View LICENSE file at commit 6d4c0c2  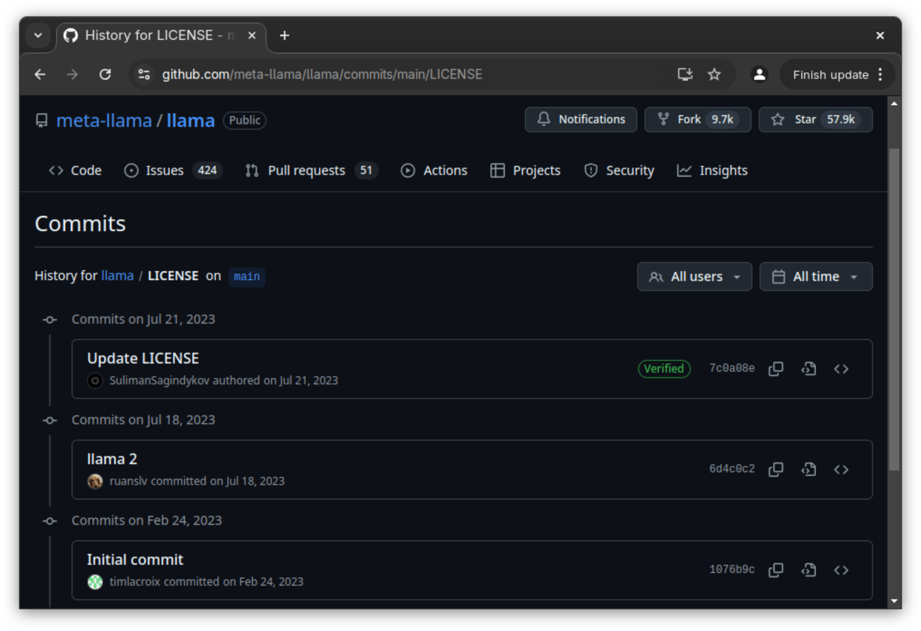(808, 469)
